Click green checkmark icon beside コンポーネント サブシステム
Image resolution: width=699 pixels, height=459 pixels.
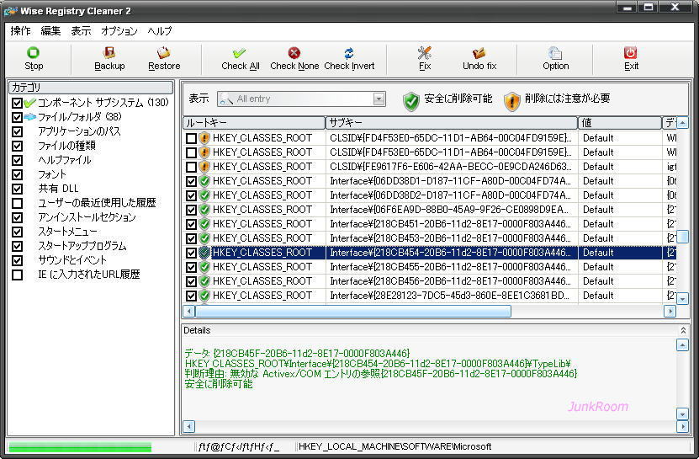(30, 103)
